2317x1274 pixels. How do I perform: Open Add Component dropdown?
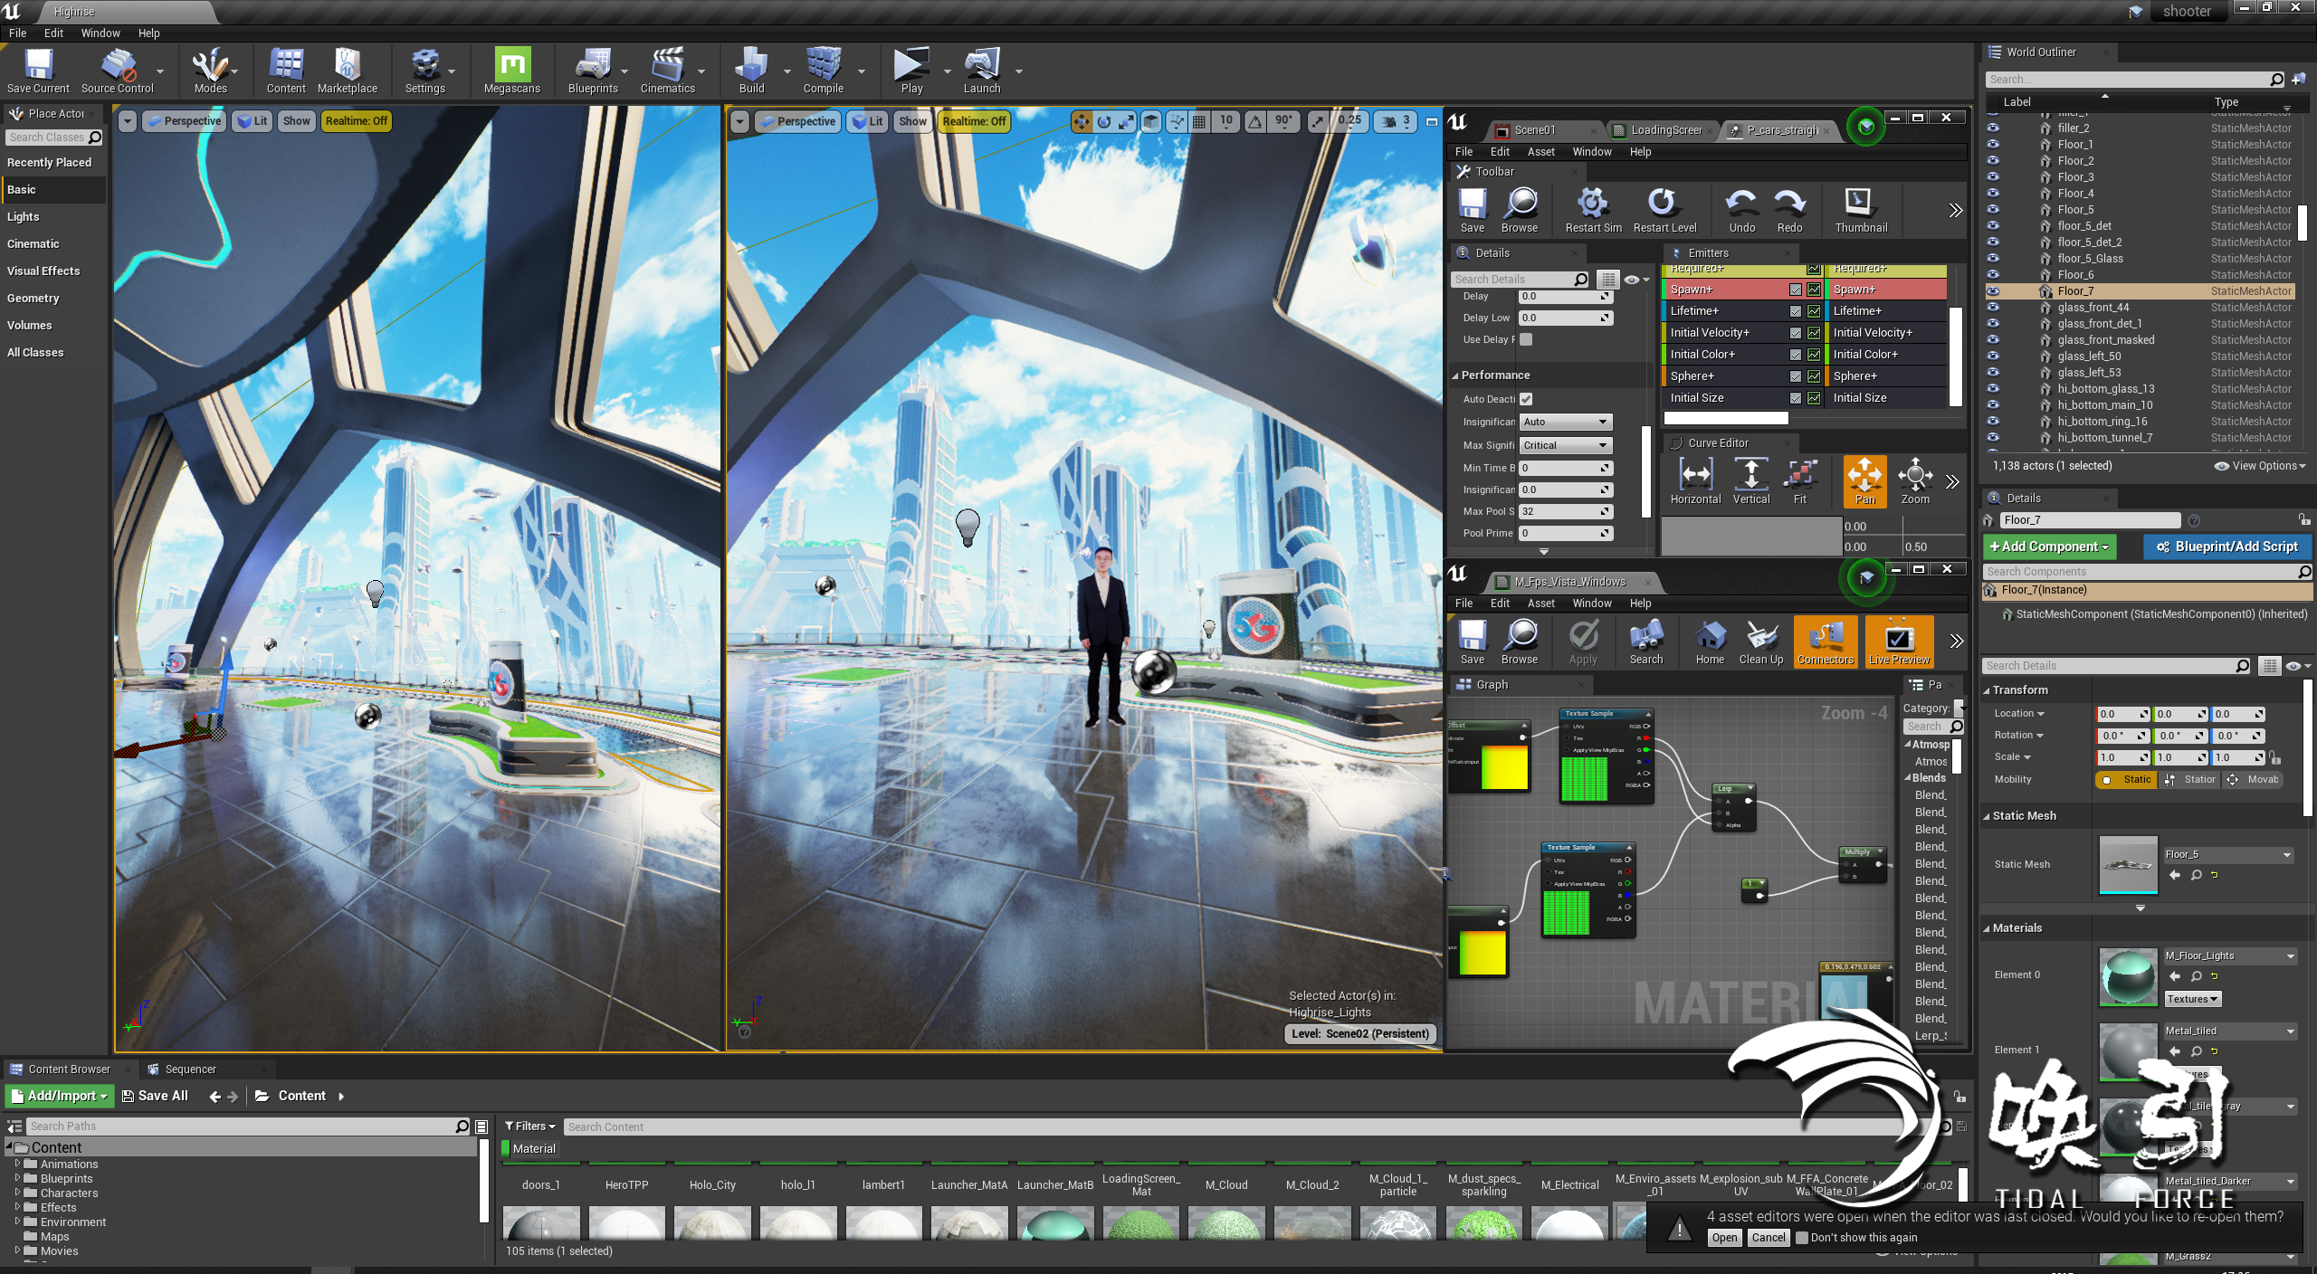(2049, 547)
